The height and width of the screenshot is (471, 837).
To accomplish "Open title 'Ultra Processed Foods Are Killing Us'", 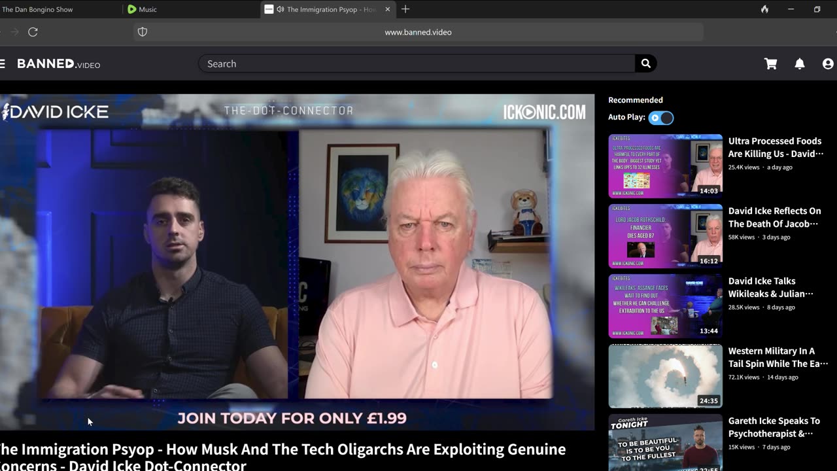I will (776, 147).
